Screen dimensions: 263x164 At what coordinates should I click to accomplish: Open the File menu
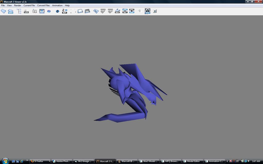click(x=3, y=5)
